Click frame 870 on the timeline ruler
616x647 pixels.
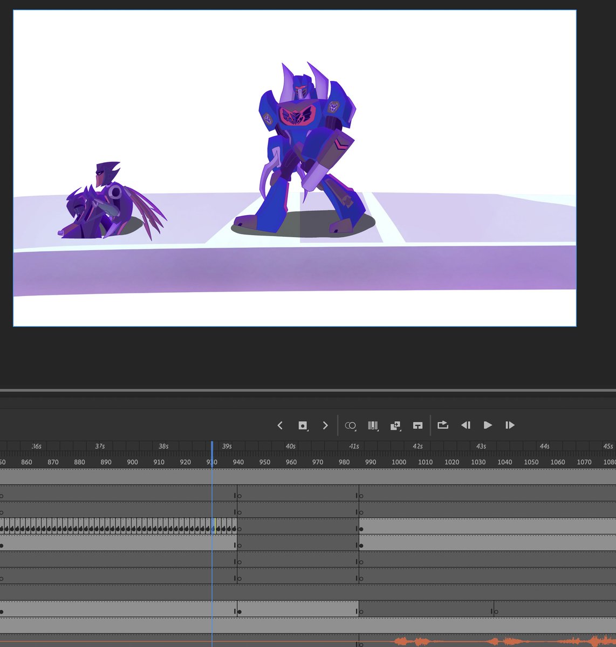[53, 462]
